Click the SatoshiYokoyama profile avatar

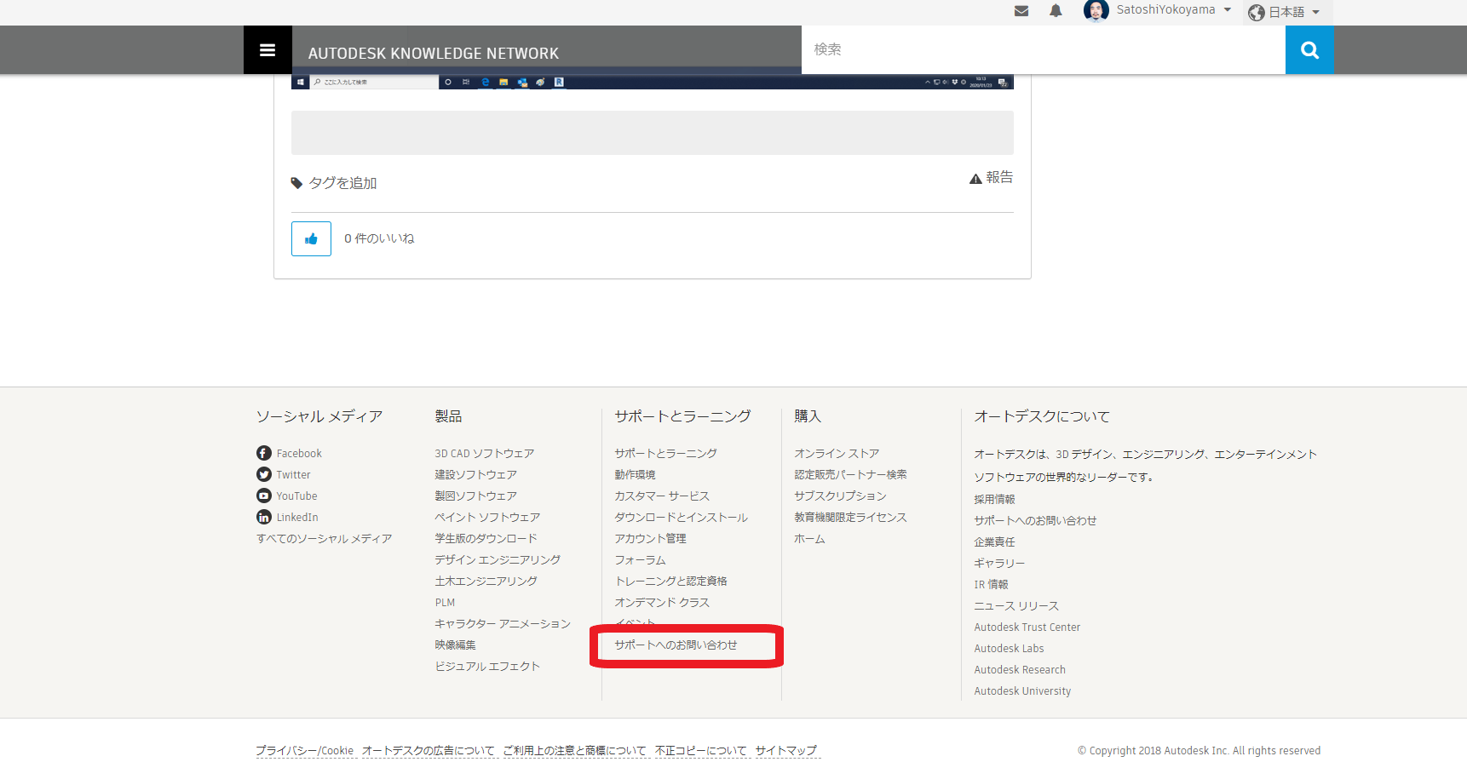coord(1096,10)
